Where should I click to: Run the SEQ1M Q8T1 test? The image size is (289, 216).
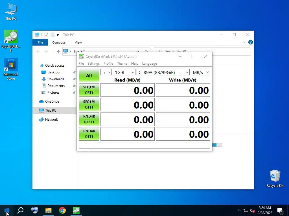pyautogui.click(x=89, y=90)
